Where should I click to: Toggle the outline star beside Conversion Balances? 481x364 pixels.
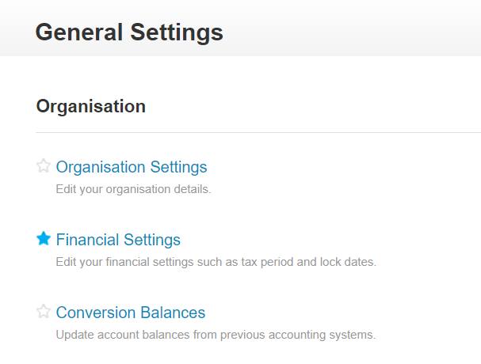click(44, 312)
